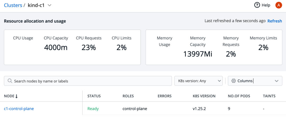Click the green Ready status text
The width and height of the screenshot is (286, 119).
pyautogui.click(x=93, y=108)
